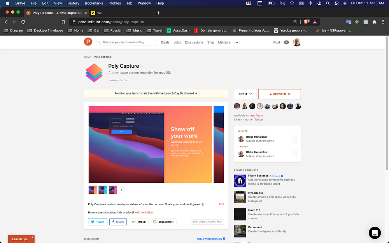
Task: Click the Google Translate extension icon
Action: (x=348, y=22)
